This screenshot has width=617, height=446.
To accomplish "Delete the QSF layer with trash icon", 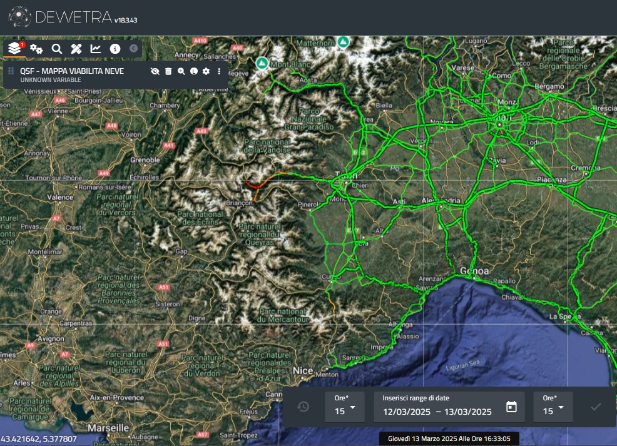I will pos(168,71).
